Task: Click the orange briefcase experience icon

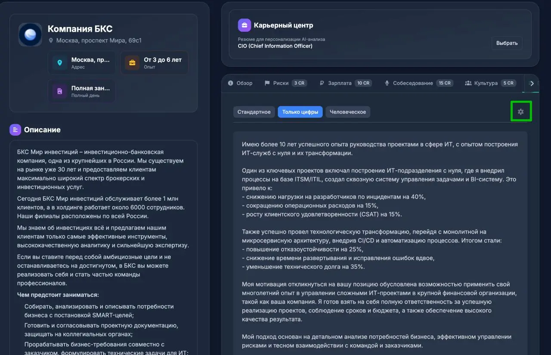Action: (x=132, y=63)
